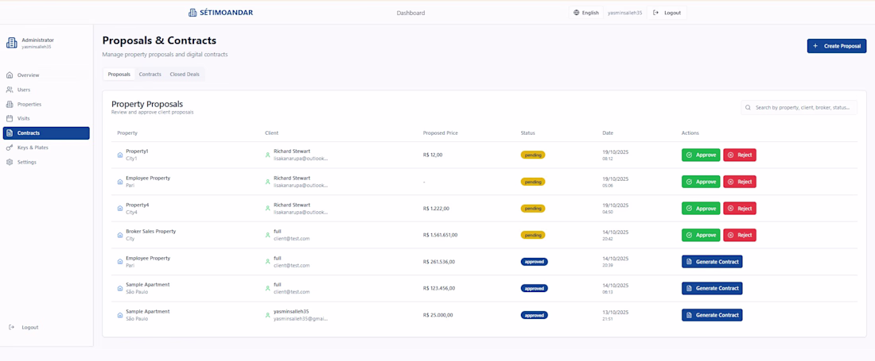Approve the Broker Sales Property proposal

tap(701, 236)
